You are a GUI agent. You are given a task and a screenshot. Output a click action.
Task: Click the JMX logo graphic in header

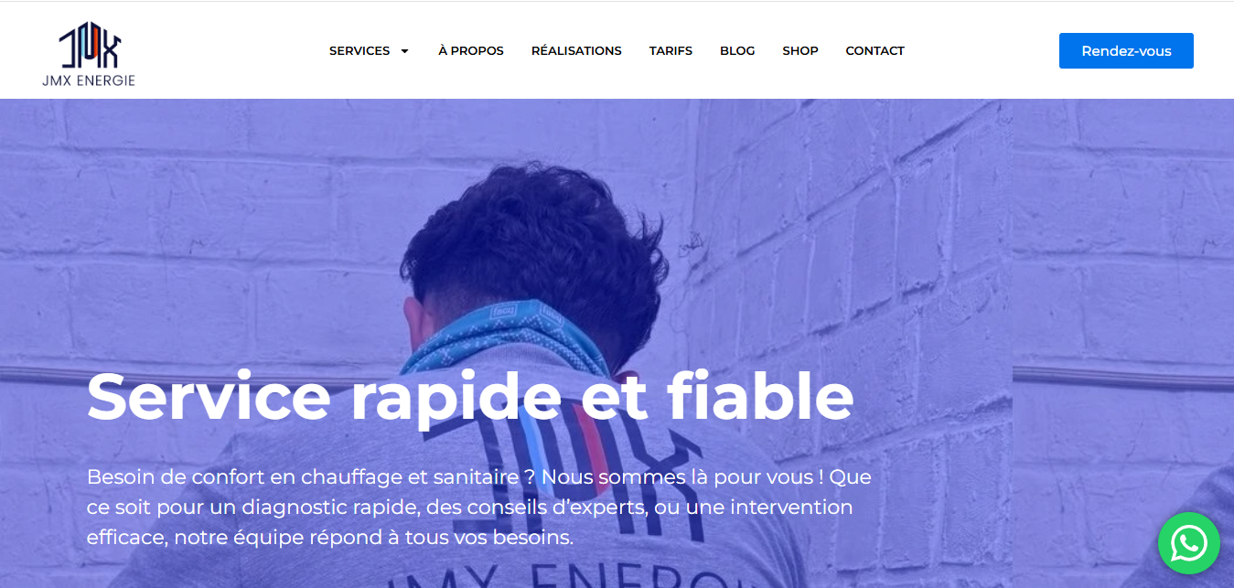point(89,46)
